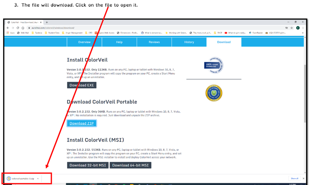310x185 pixels.
Task: Open the Anger Management bookmark folder
Action: (72, 33)
